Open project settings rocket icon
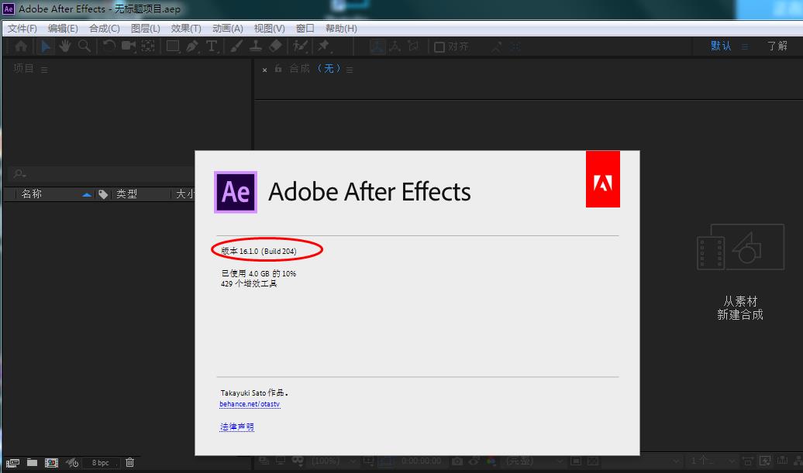This screenshot has width=803, height=473. click(x=72, y=463)
